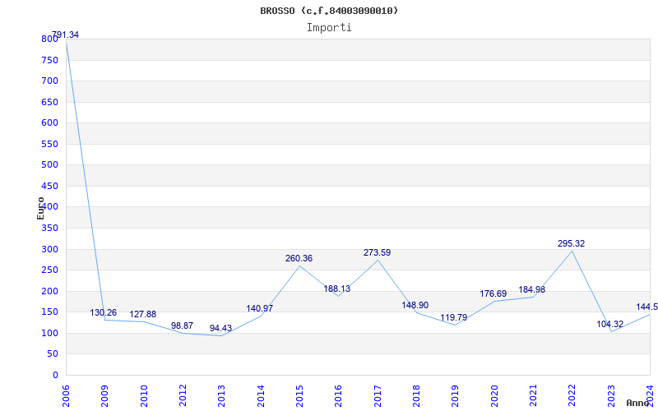Viewport: 658px width, 411px height.
Task: Click y-axis tick 300
Action: 49,250
